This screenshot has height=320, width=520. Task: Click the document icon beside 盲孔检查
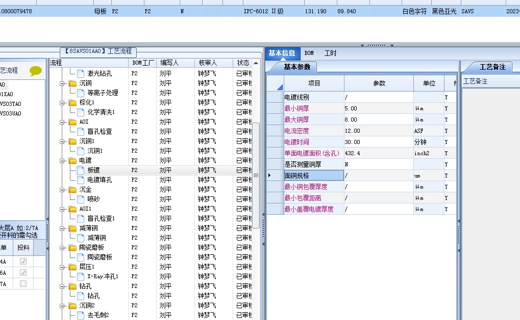(81, 132)
